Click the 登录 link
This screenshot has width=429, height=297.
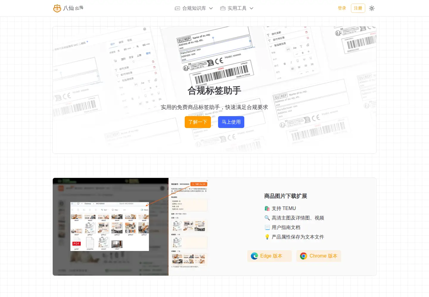click(x=342, y=8)
